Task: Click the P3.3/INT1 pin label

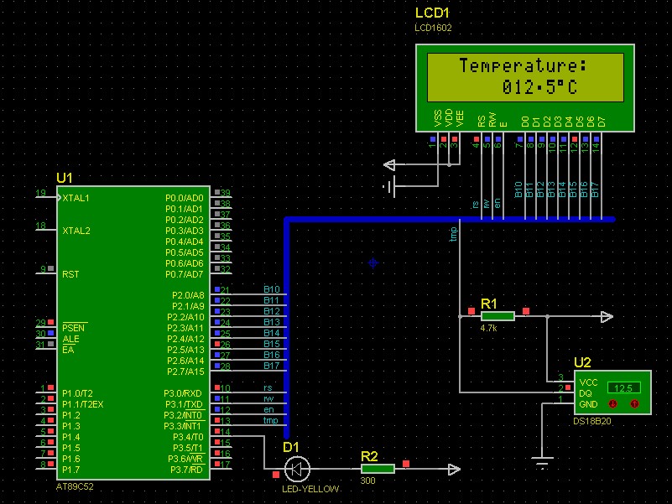Action: [183, 426]
